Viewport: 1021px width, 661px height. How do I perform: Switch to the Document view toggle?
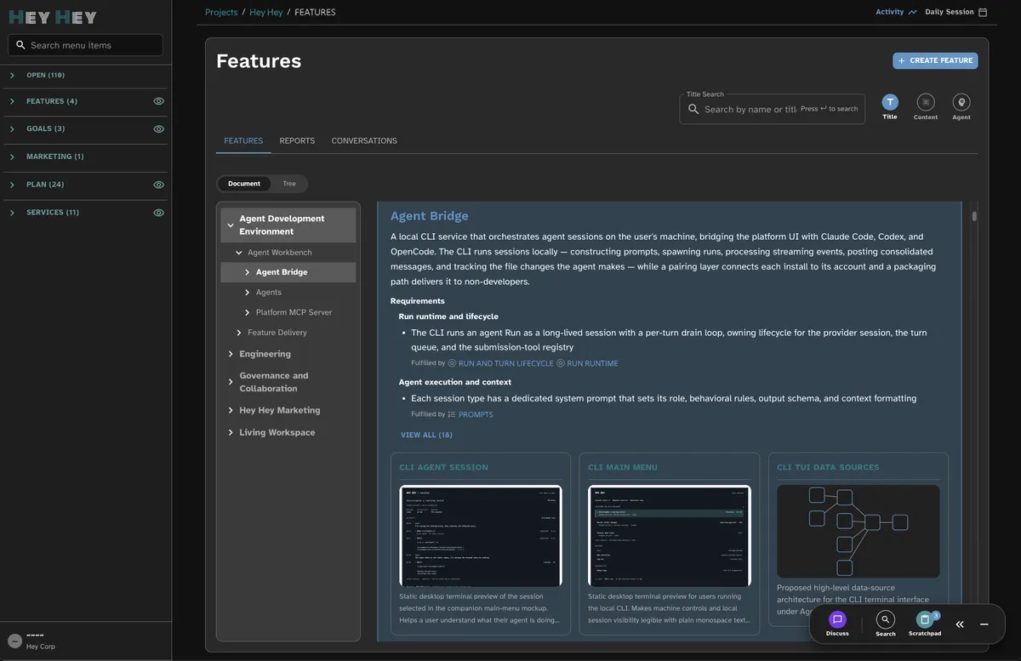coord(244,184)
